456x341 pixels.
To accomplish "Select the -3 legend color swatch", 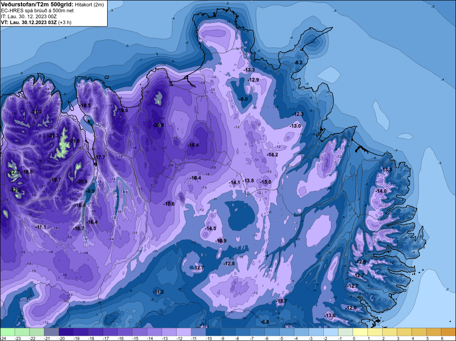I will pos(316,332).
